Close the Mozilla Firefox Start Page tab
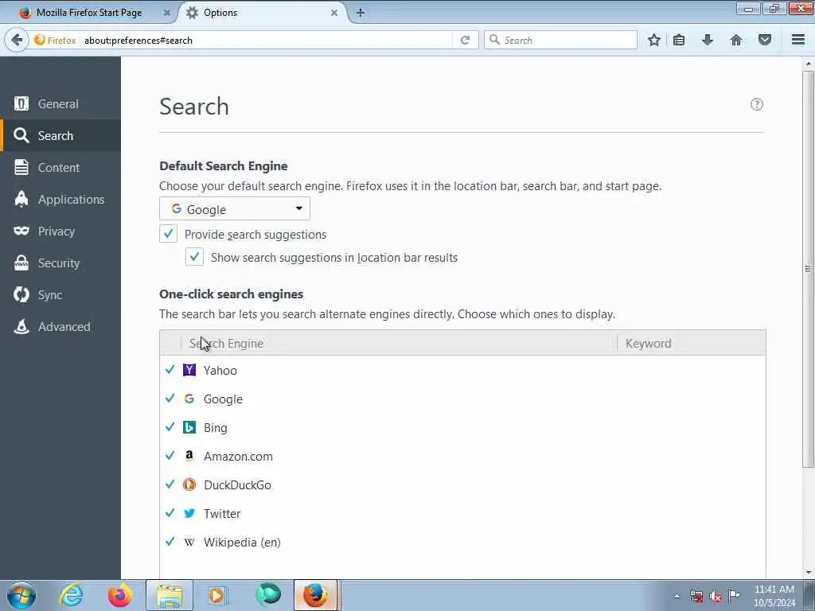The image size is (815, 611). click(167, 13)
